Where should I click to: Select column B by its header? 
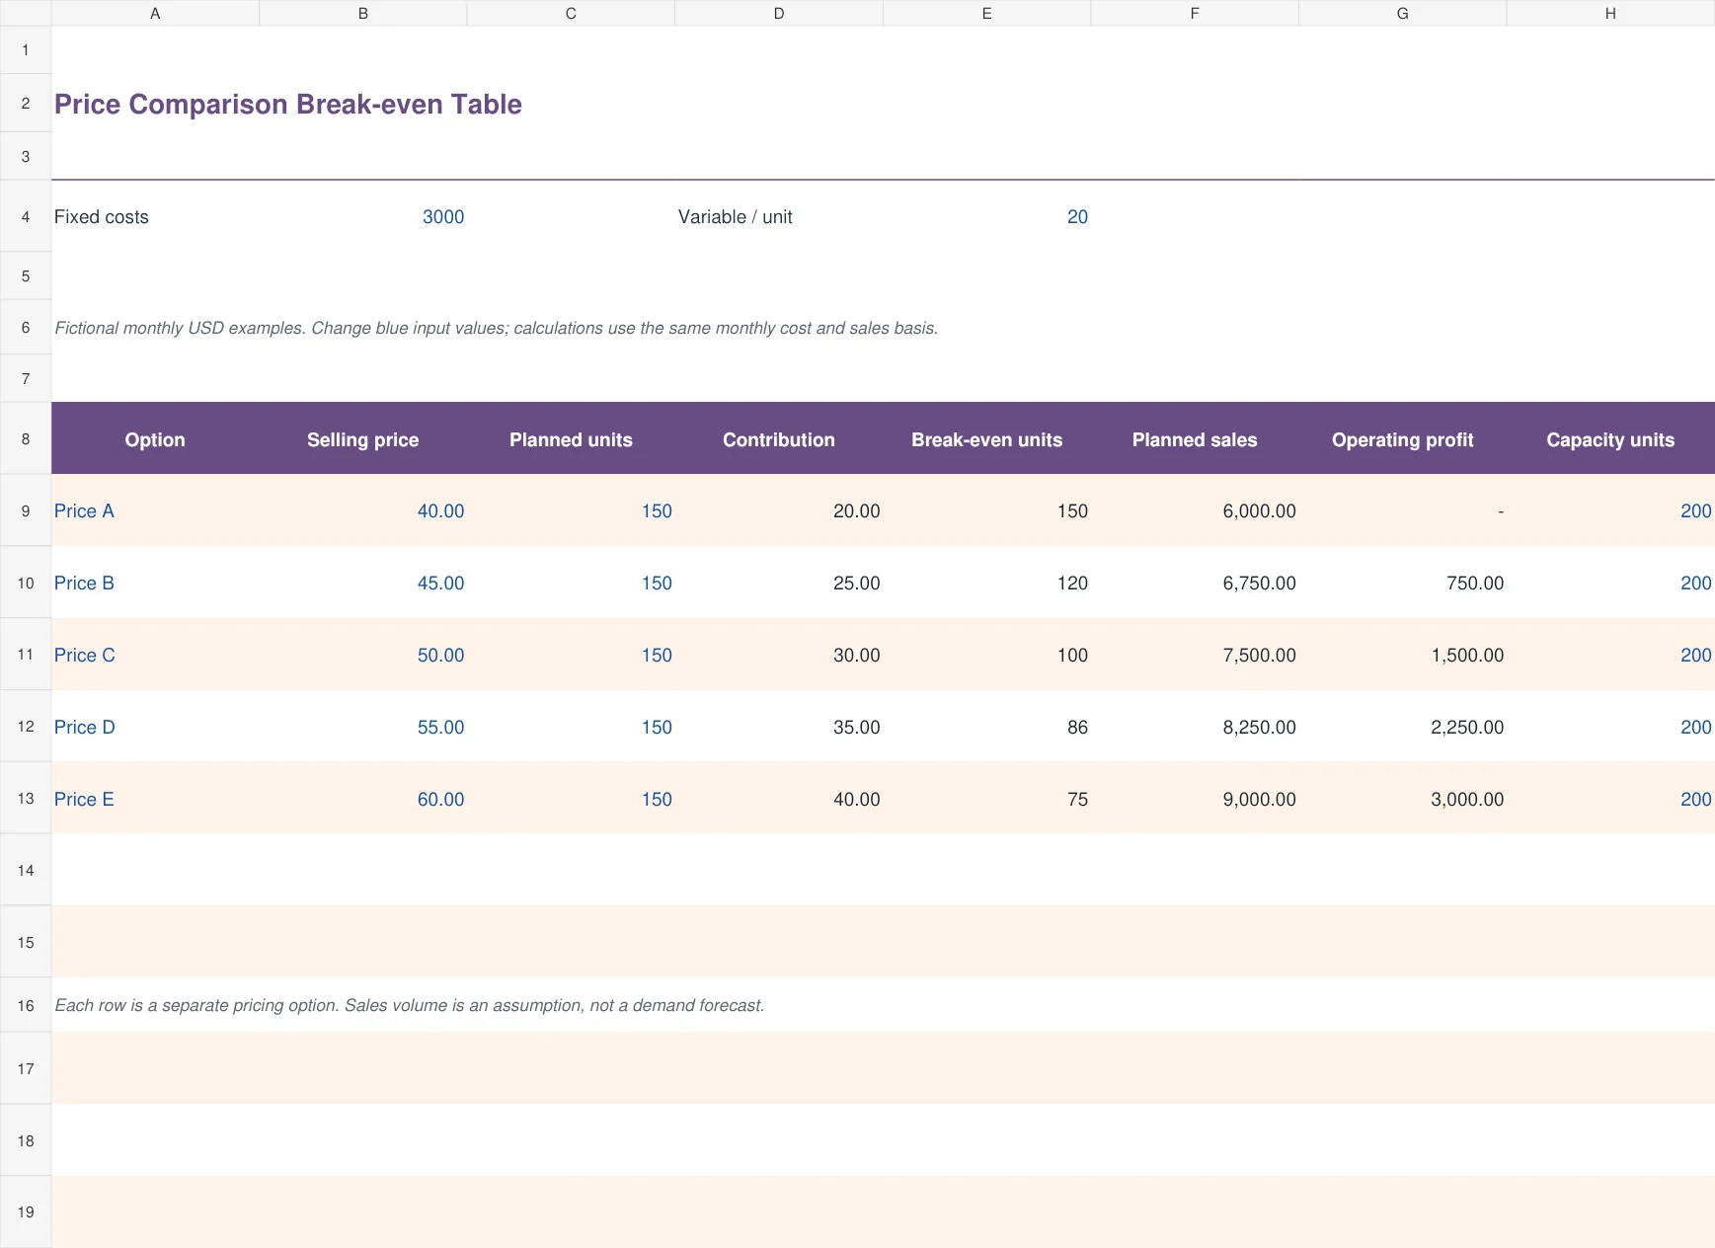click(x=363, y=13)
